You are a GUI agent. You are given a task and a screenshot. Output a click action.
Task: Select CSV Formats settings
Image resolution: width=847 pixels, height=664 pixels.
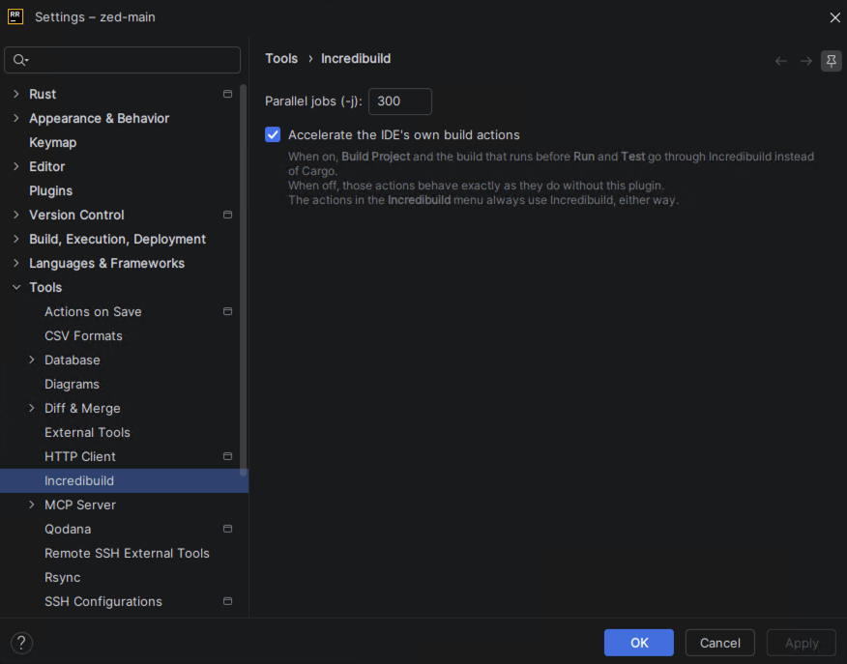coord(84,335)
